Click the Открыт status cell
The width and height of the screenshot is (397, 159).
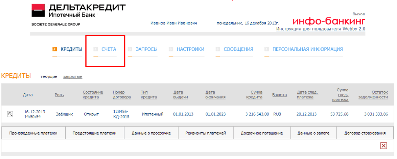click(x=91, y=114)
